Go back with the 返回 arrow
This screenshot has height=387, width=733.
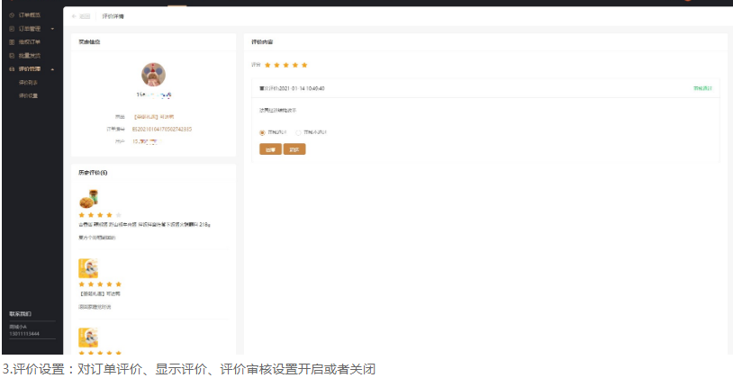[74, 16]
